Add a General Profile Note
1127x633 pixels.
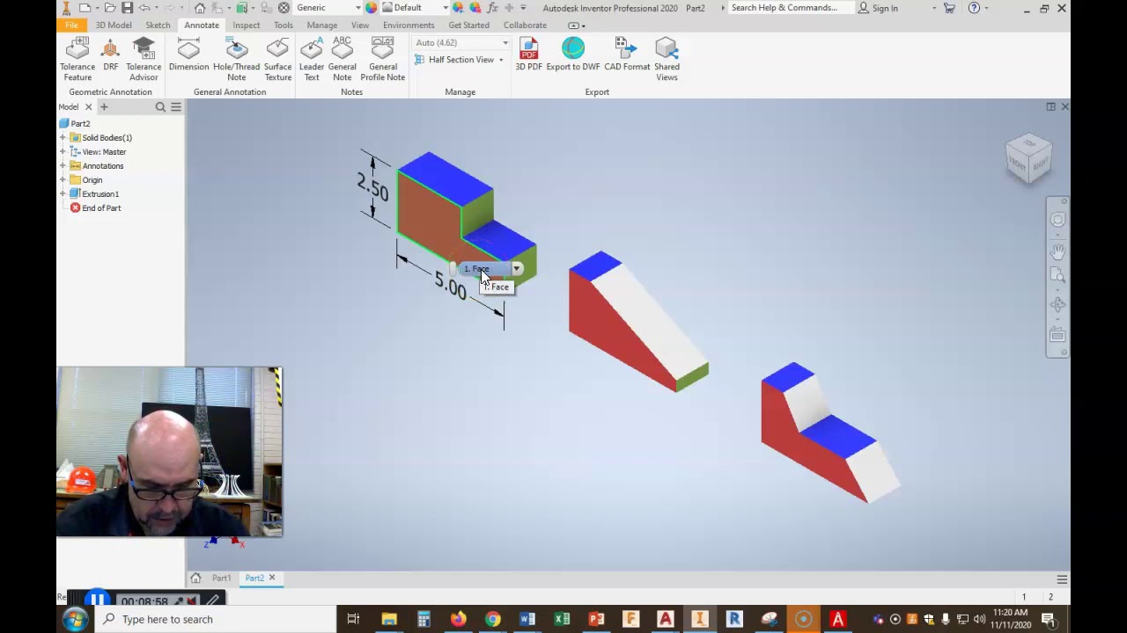tap(382, 60)
